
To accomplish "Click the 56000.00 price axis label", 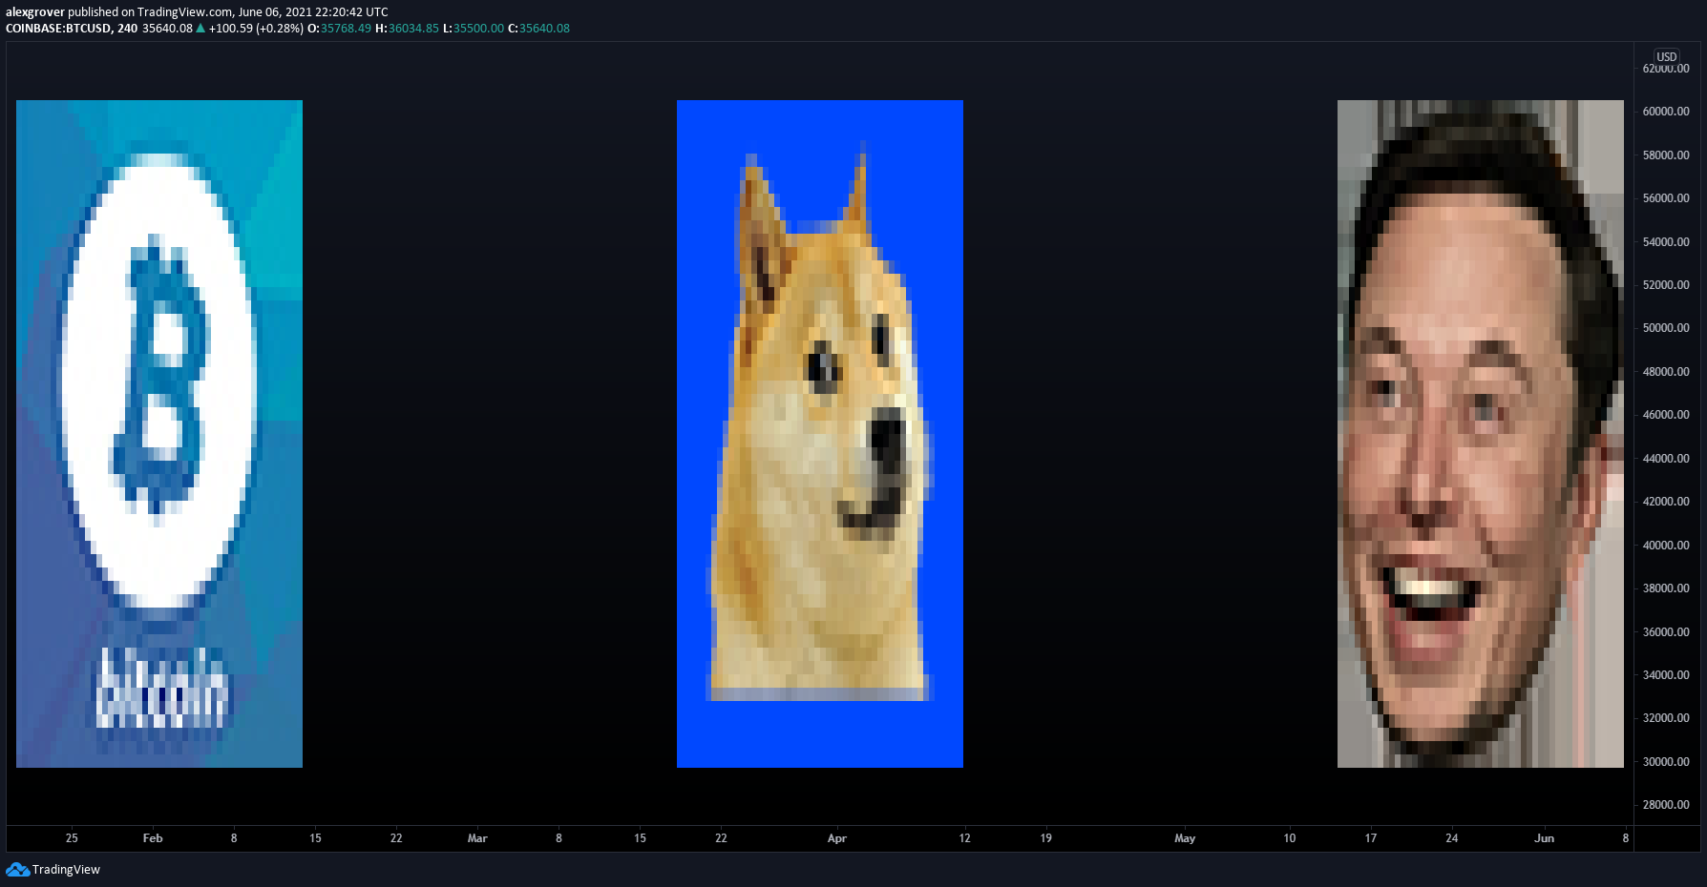I will [1666, 198].
